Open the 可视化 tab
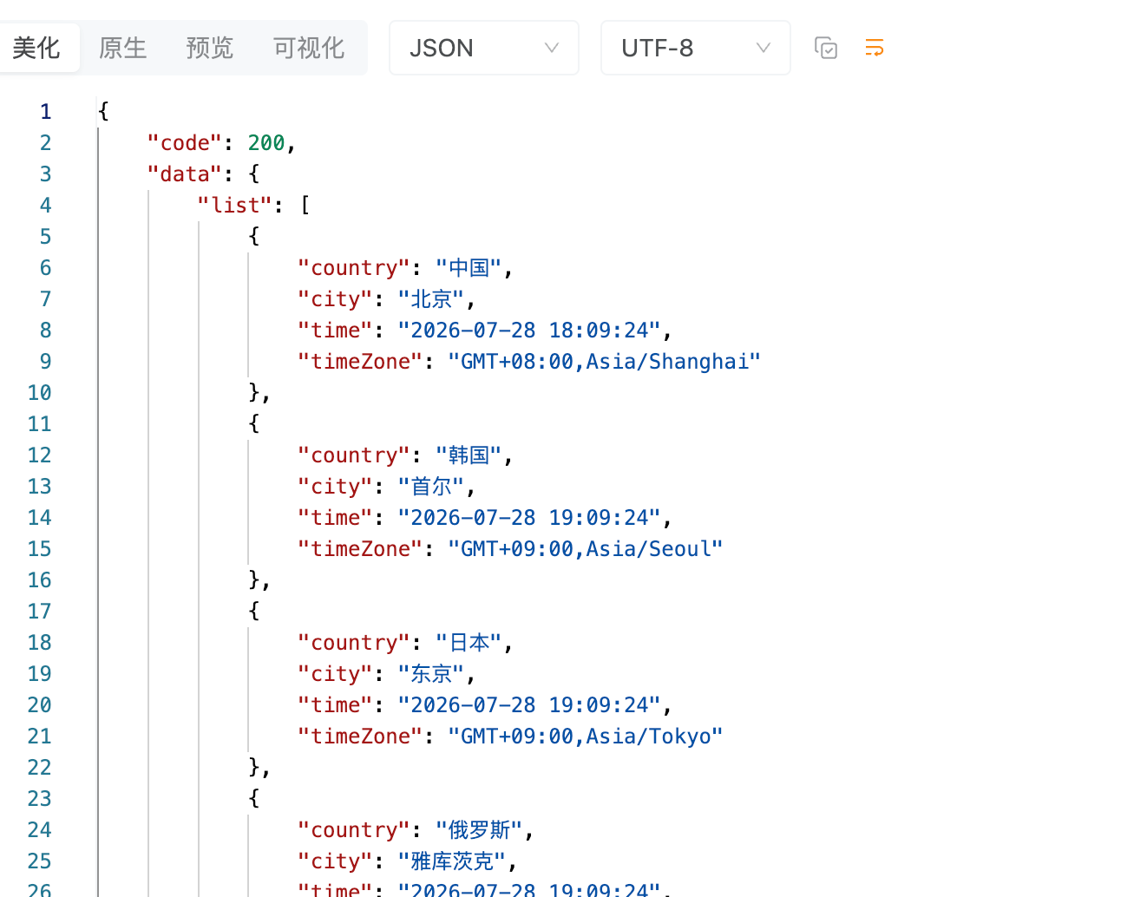 click(x=309, y=48)
